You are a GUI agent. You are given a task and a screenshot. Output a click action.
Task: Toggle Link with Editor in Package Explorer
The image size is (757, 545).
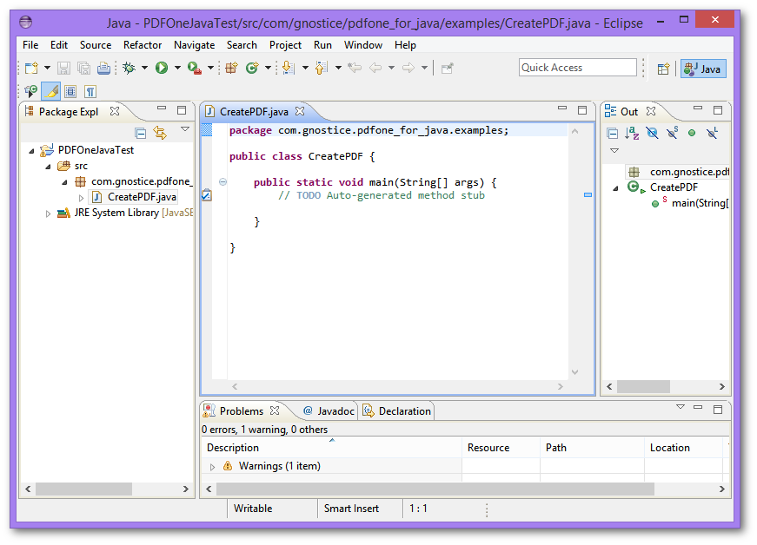coord(160,133)
